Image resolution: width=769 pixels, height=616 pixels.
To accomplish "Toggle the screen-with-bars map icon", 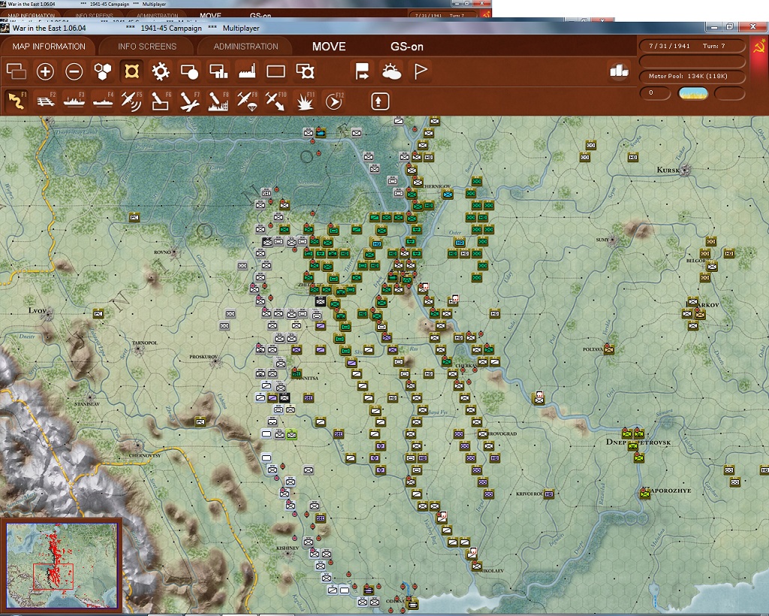I will [x=219, y=71].
